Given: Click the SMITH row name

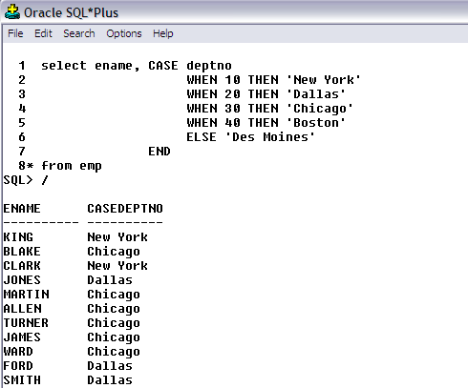Looking at the screenshot, I should (x=22, y=380).
